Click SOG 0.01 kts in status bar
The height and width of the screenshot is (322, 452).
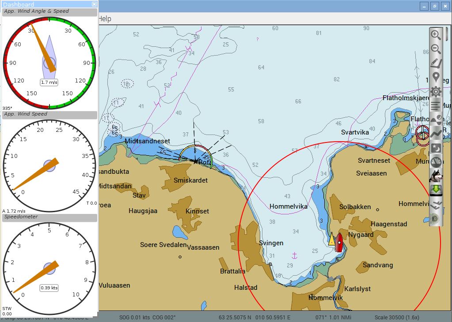(134, 318)
